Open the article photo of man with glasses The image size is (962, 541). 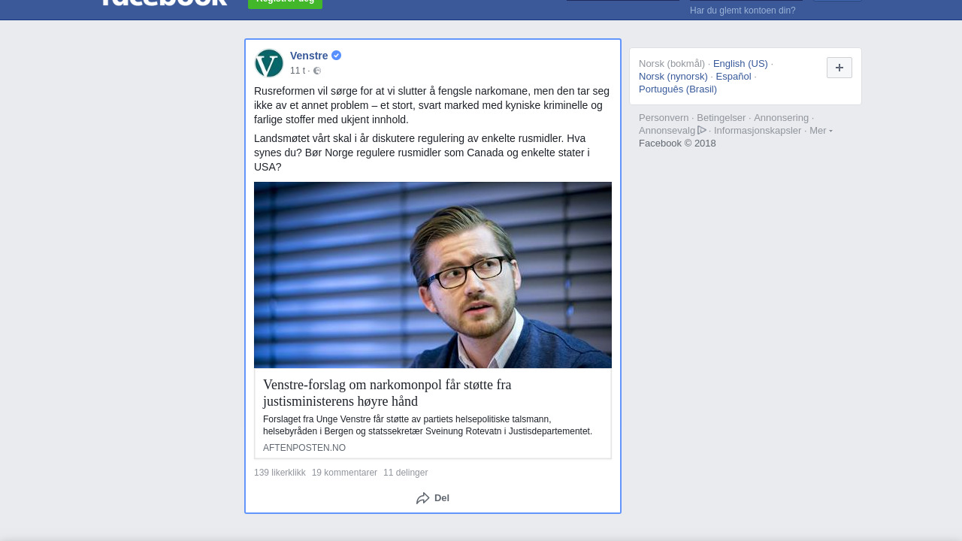(x=433, y=275)
